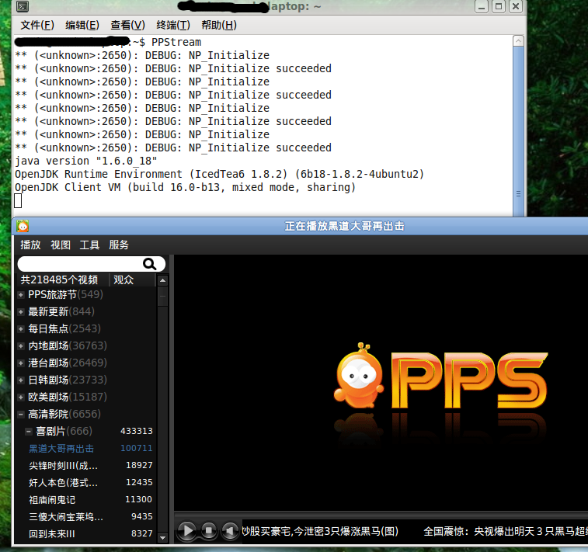Expand the 港台剧场 category
The width and height of the screenshot is (588, 552).
21,363
